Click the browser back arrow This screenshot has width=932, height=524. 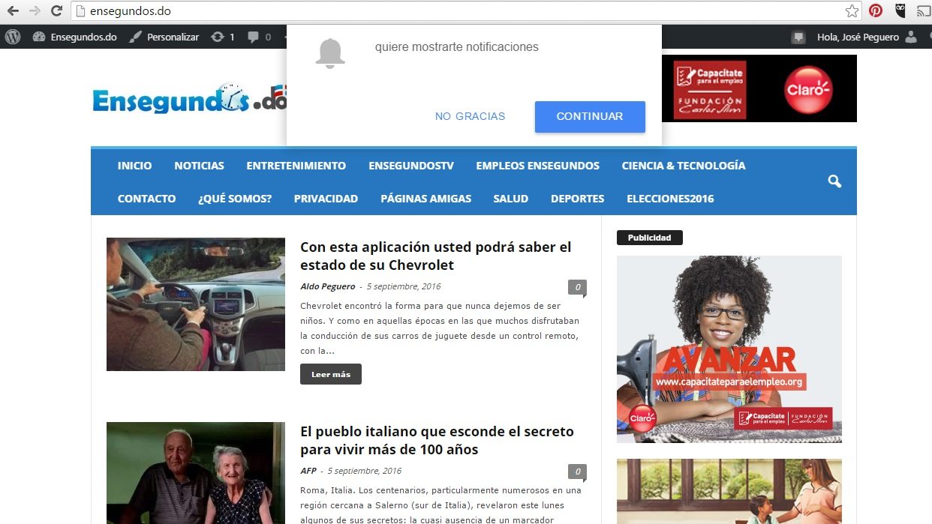(x=13, y=11)
